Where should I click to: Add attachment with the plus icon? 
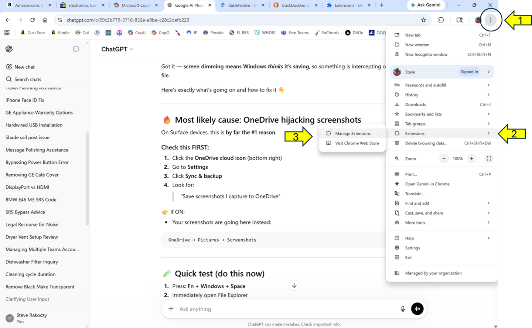tap(171, 309)
